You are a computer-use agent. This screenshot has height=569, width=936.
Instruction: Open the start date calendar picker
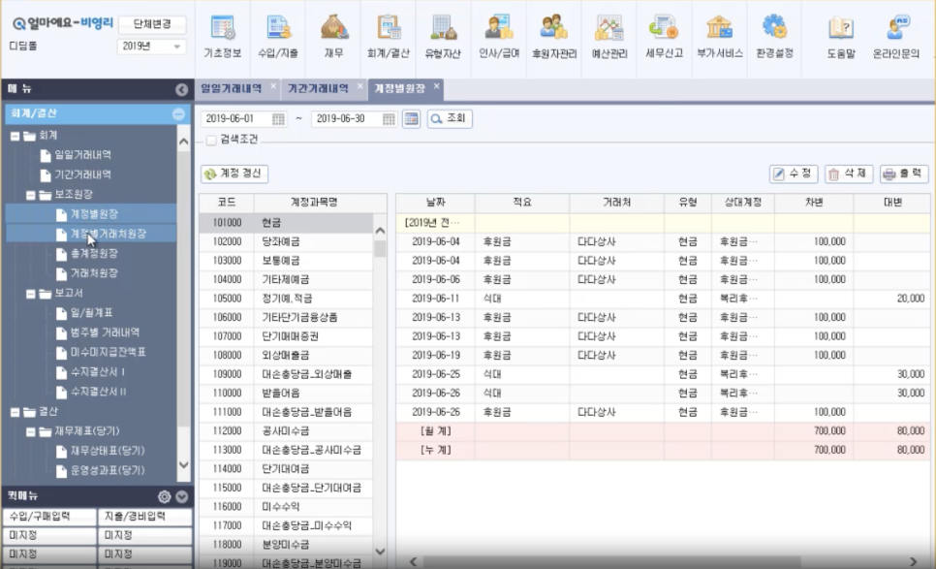(x=278, y=119)
